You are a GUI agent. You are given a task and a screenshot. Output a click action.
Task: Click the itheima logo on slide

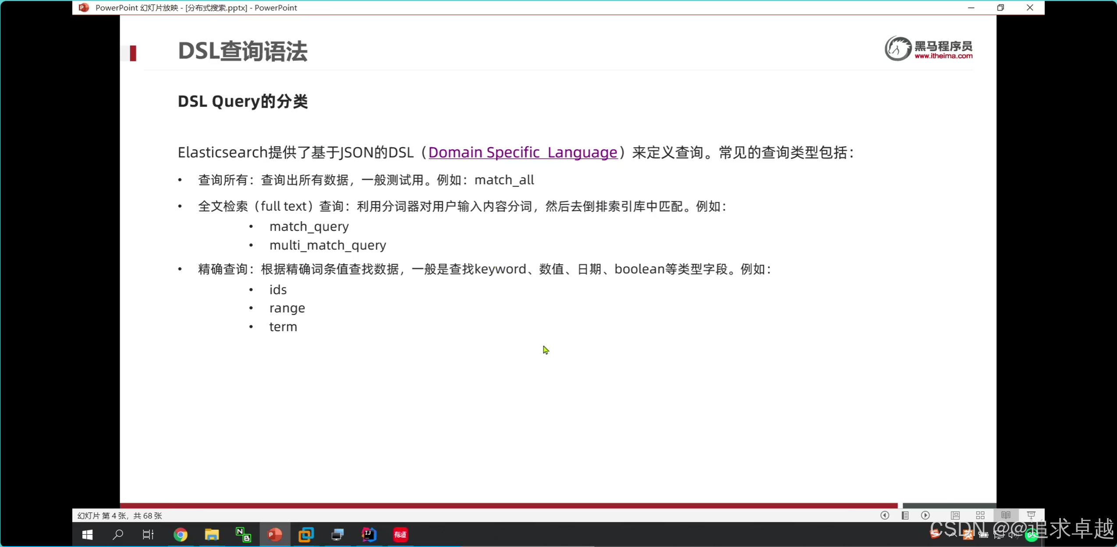click(x=928, y=49)
